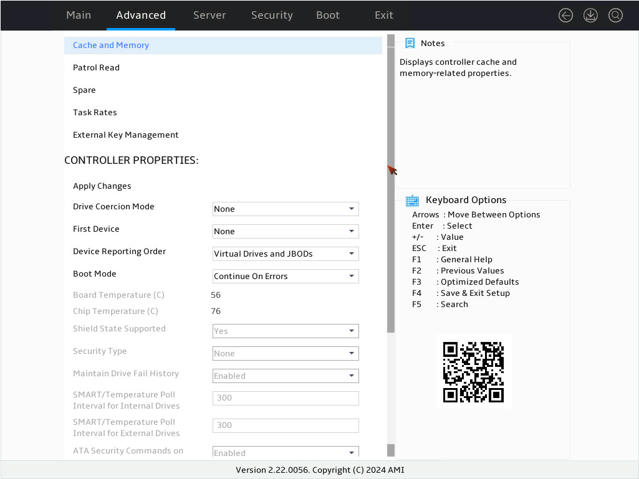Viewport: 639px width, 479px height.
Task: Click the Enter Select hint
Action: click(x=442, y=225)
